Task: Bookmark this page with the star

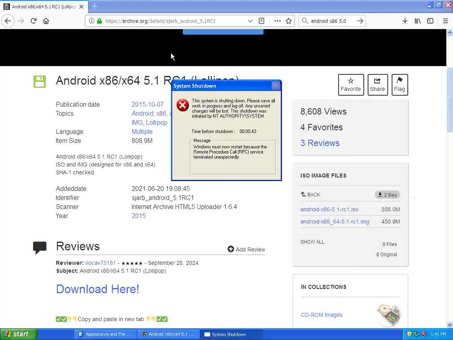Action: point(288,21)
